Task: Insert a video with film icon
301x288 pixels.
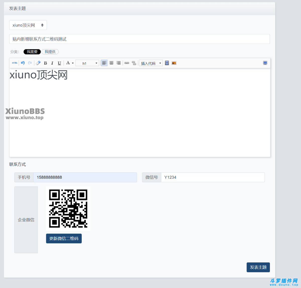Action: (167, 63)
